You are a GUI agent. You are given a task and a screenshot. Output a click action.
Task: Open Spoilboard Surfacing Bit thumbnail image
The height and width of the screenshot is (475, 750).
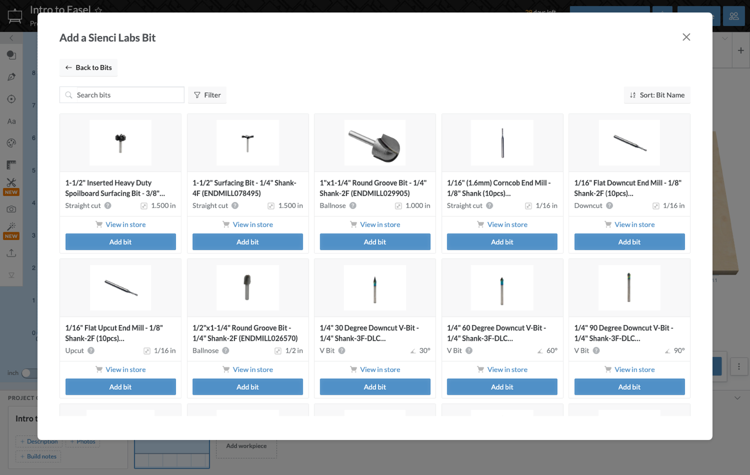point(120,143)
